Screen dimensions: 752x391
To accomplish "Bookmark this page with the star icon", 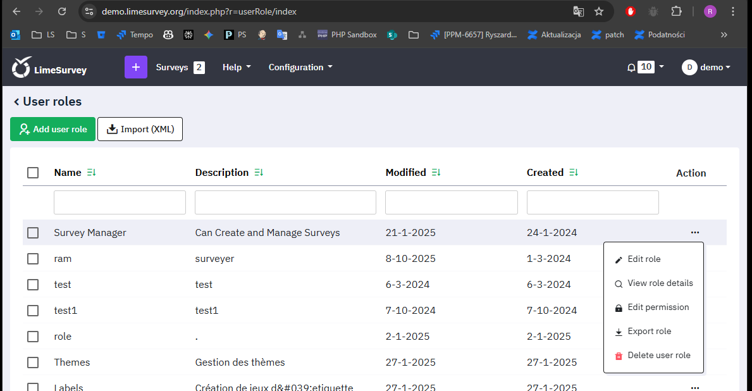I will [598, 11].
